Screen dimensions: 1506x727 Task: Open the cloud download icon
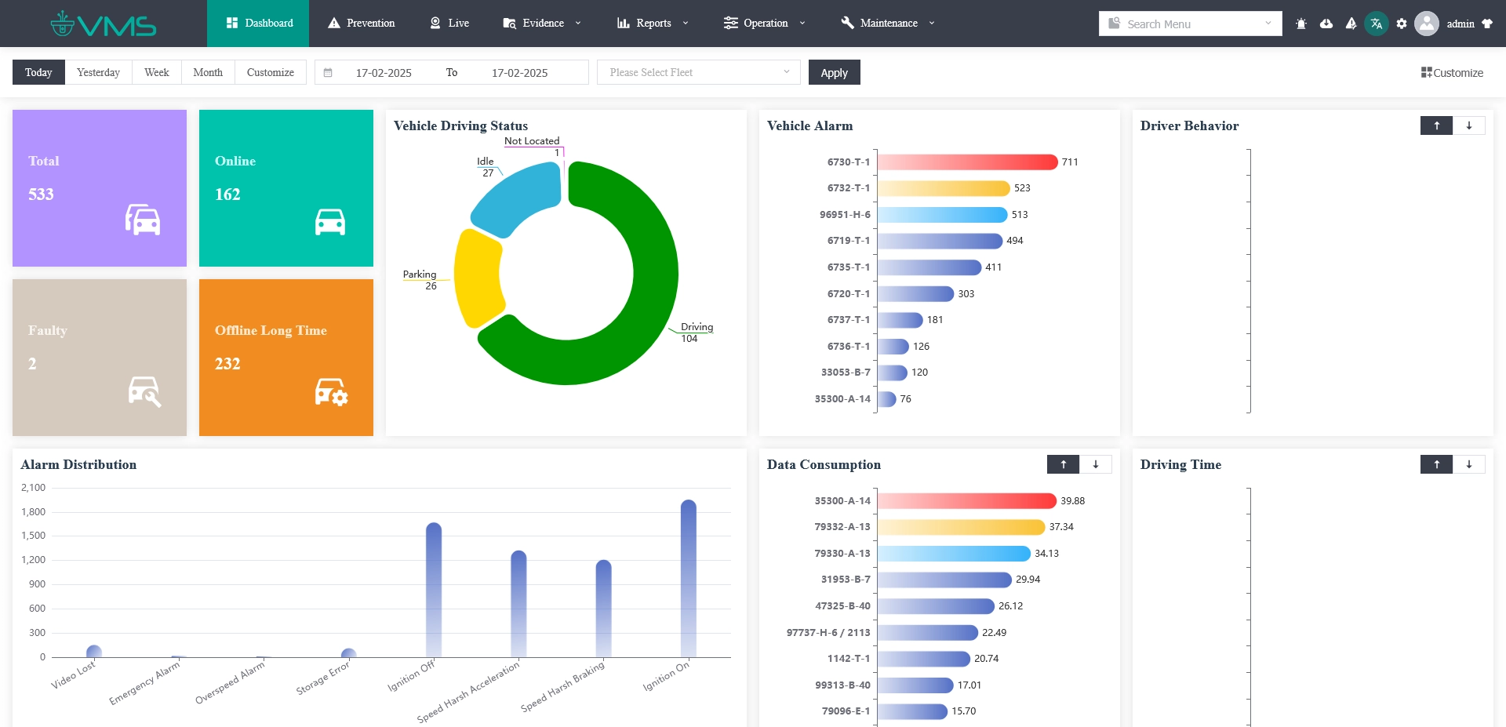tap(1326, 24)
